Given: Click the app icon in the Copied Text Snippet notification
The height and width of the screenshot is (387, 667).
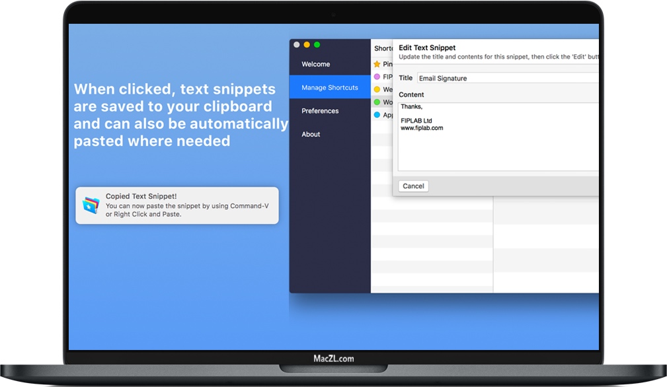Looking at the screenshot, I should tap(89, 205).
